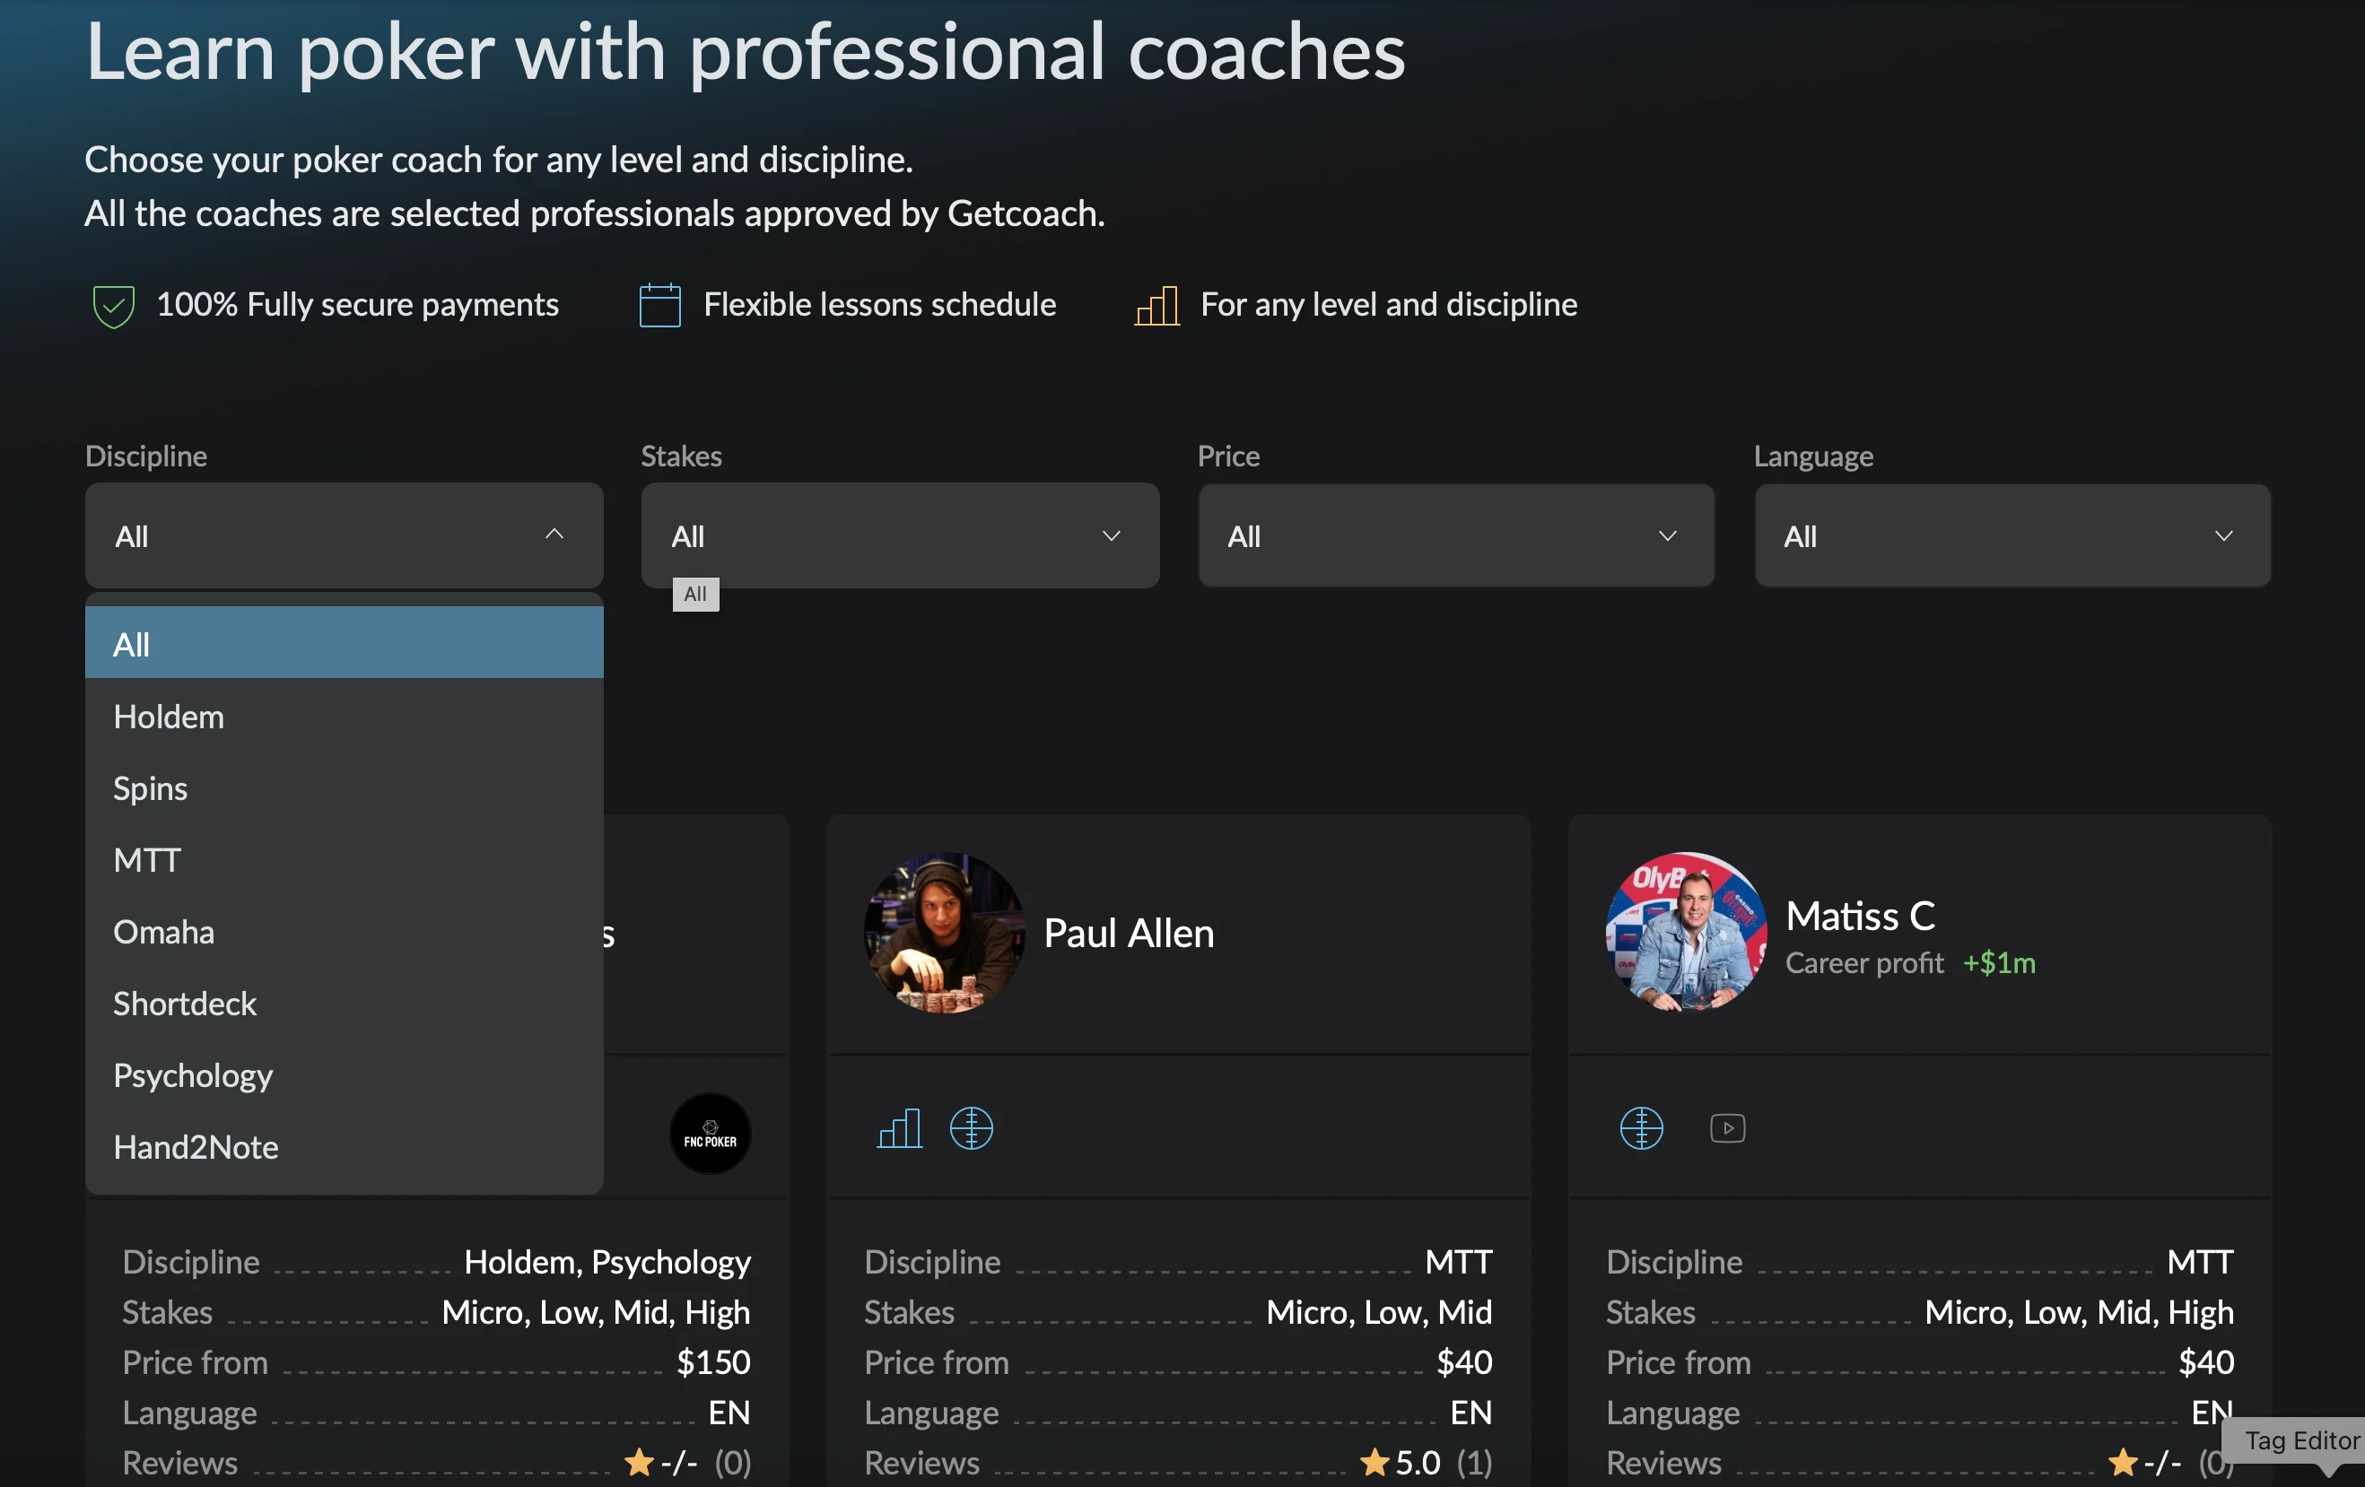Image resolution: width=2365 pixels, height=1487 pixels.
Task: Click the green secure payments shield icon
Action: click(x=113, y=306)
